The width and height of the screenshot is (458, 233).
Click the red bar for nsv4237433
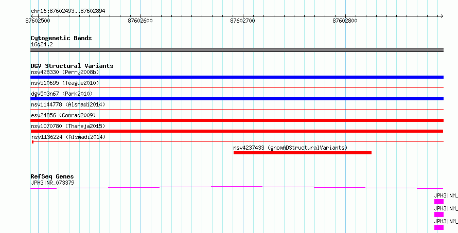coord(302,153)
